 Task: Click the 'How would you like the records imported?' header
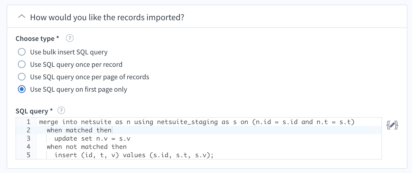[107, 17]
